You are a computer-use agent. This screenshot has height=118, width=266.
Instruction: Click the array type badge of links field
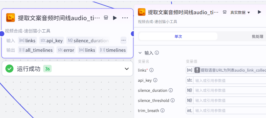tap(190, 70)
